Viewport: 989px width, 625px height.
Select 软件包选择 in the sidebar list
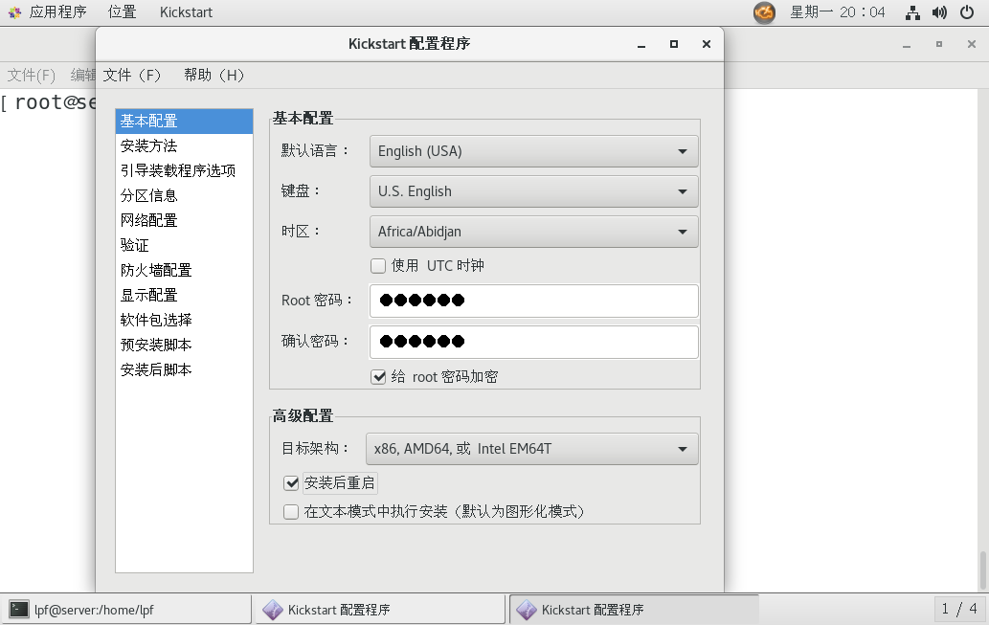pos(184,321)
